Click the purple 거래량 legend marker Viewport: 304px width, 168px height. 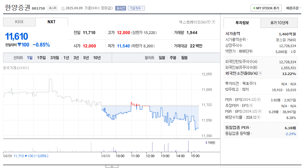tap(206, 143)
